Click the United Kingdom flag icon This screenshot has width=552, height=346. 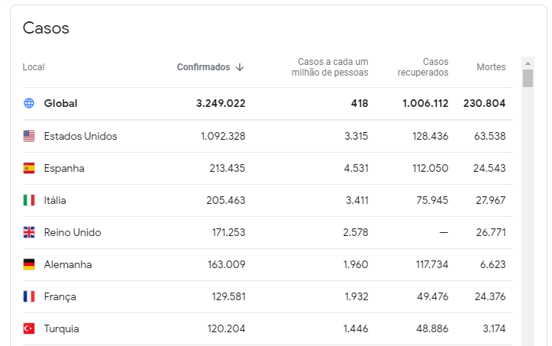(x=29, y=232)
